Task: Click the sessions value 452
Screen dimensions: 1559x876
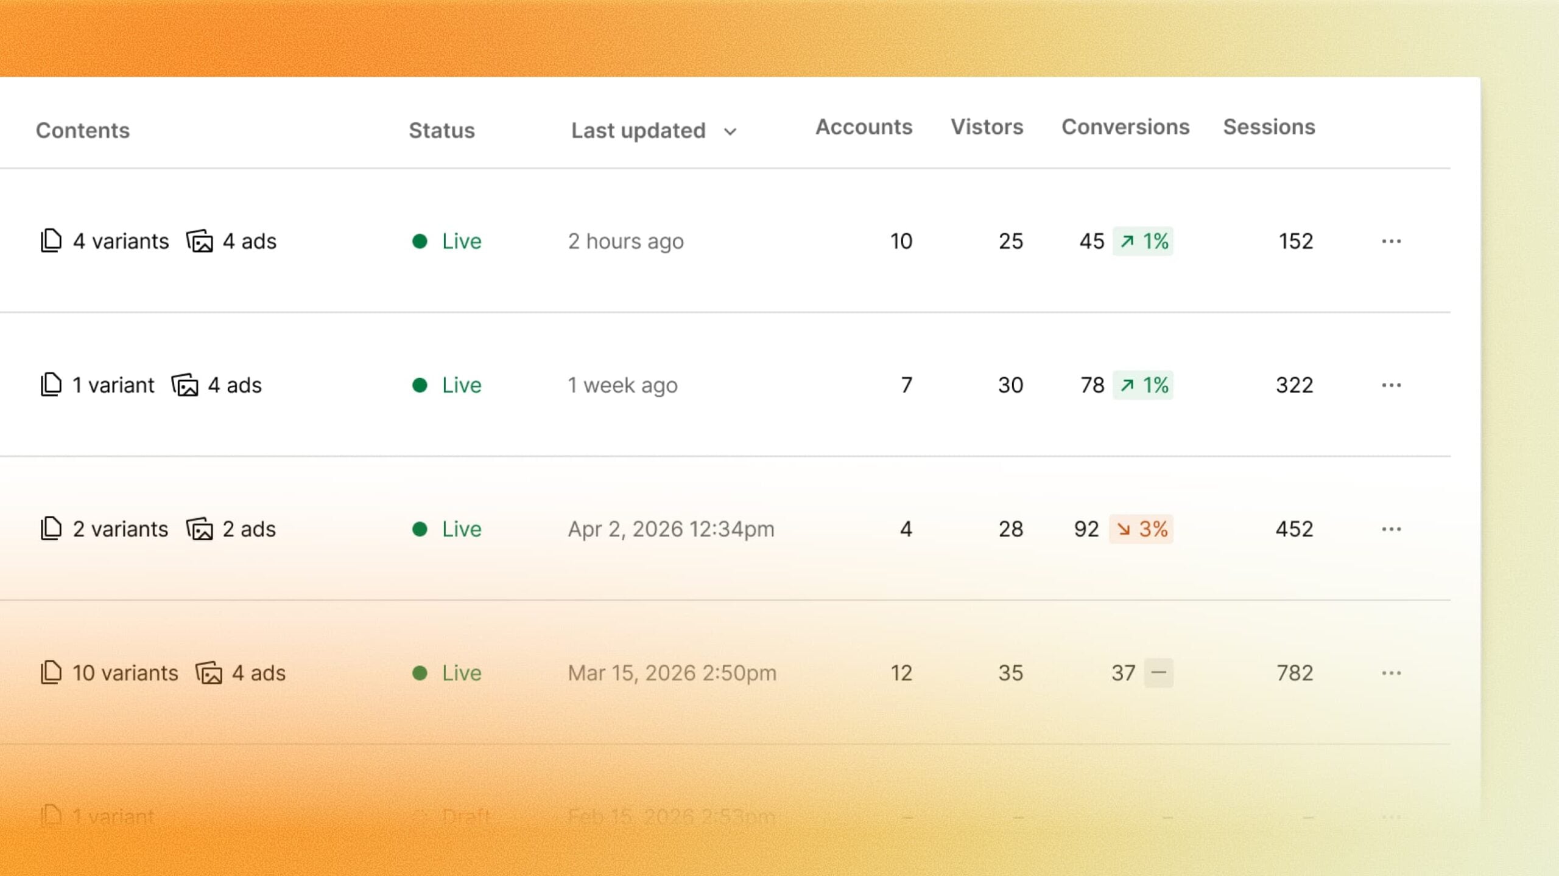Action: (1294, 529)
